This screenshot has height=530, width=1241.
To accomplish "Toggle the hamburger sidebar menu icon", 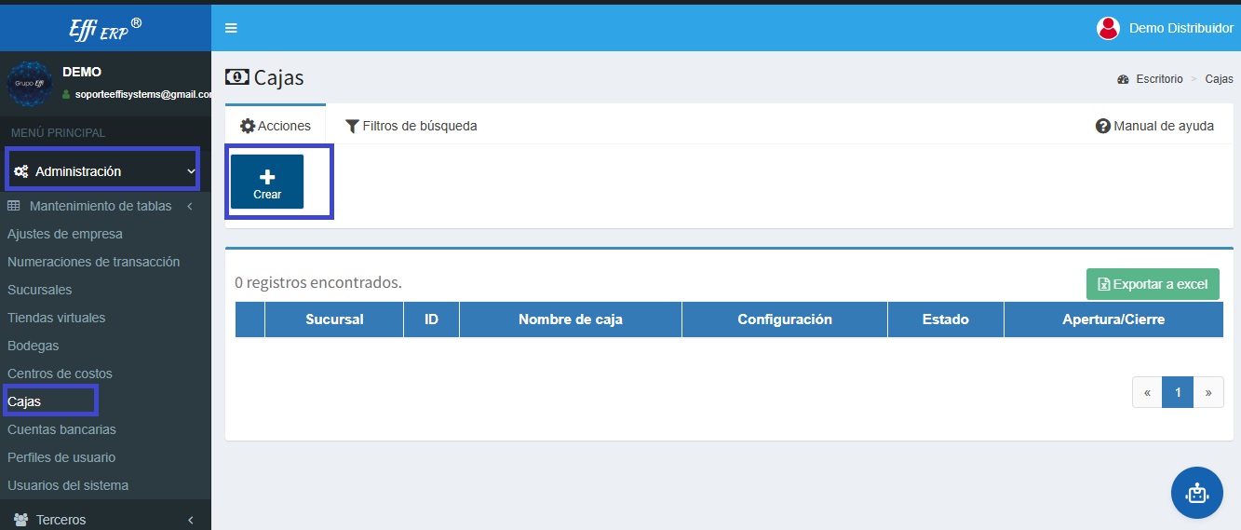I will coord(231,28).
